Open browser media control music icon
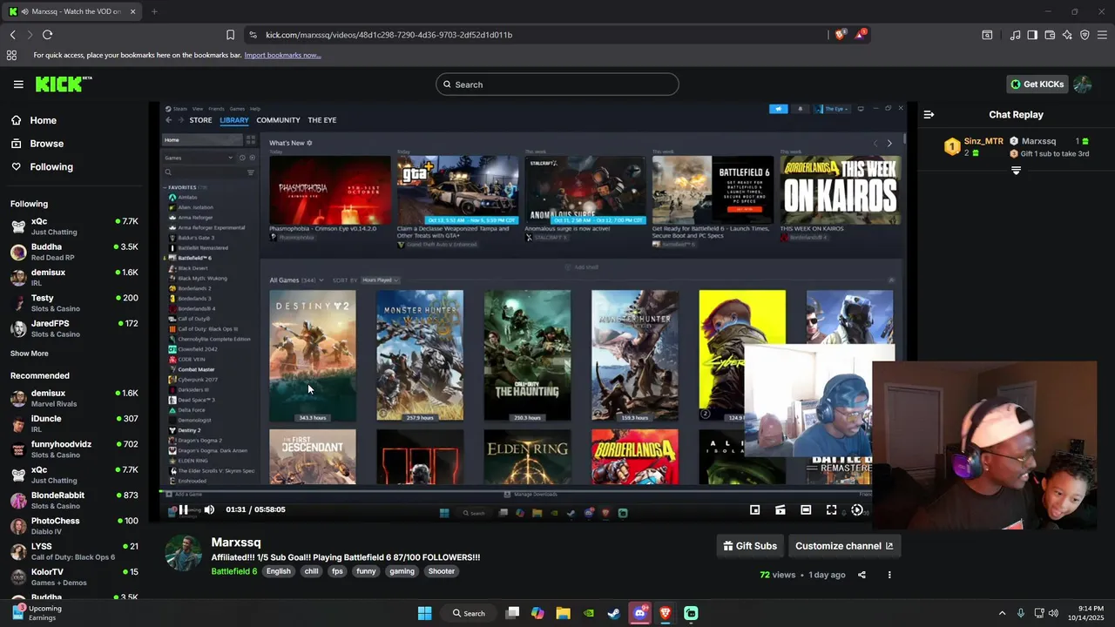This screenshot has width=1115, height=627. click(1015, 35)
